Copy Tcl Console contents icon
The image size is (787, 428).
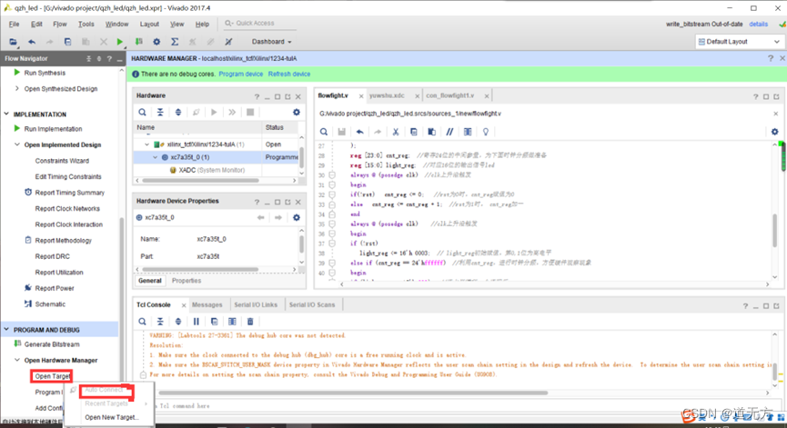click(215, 322)
